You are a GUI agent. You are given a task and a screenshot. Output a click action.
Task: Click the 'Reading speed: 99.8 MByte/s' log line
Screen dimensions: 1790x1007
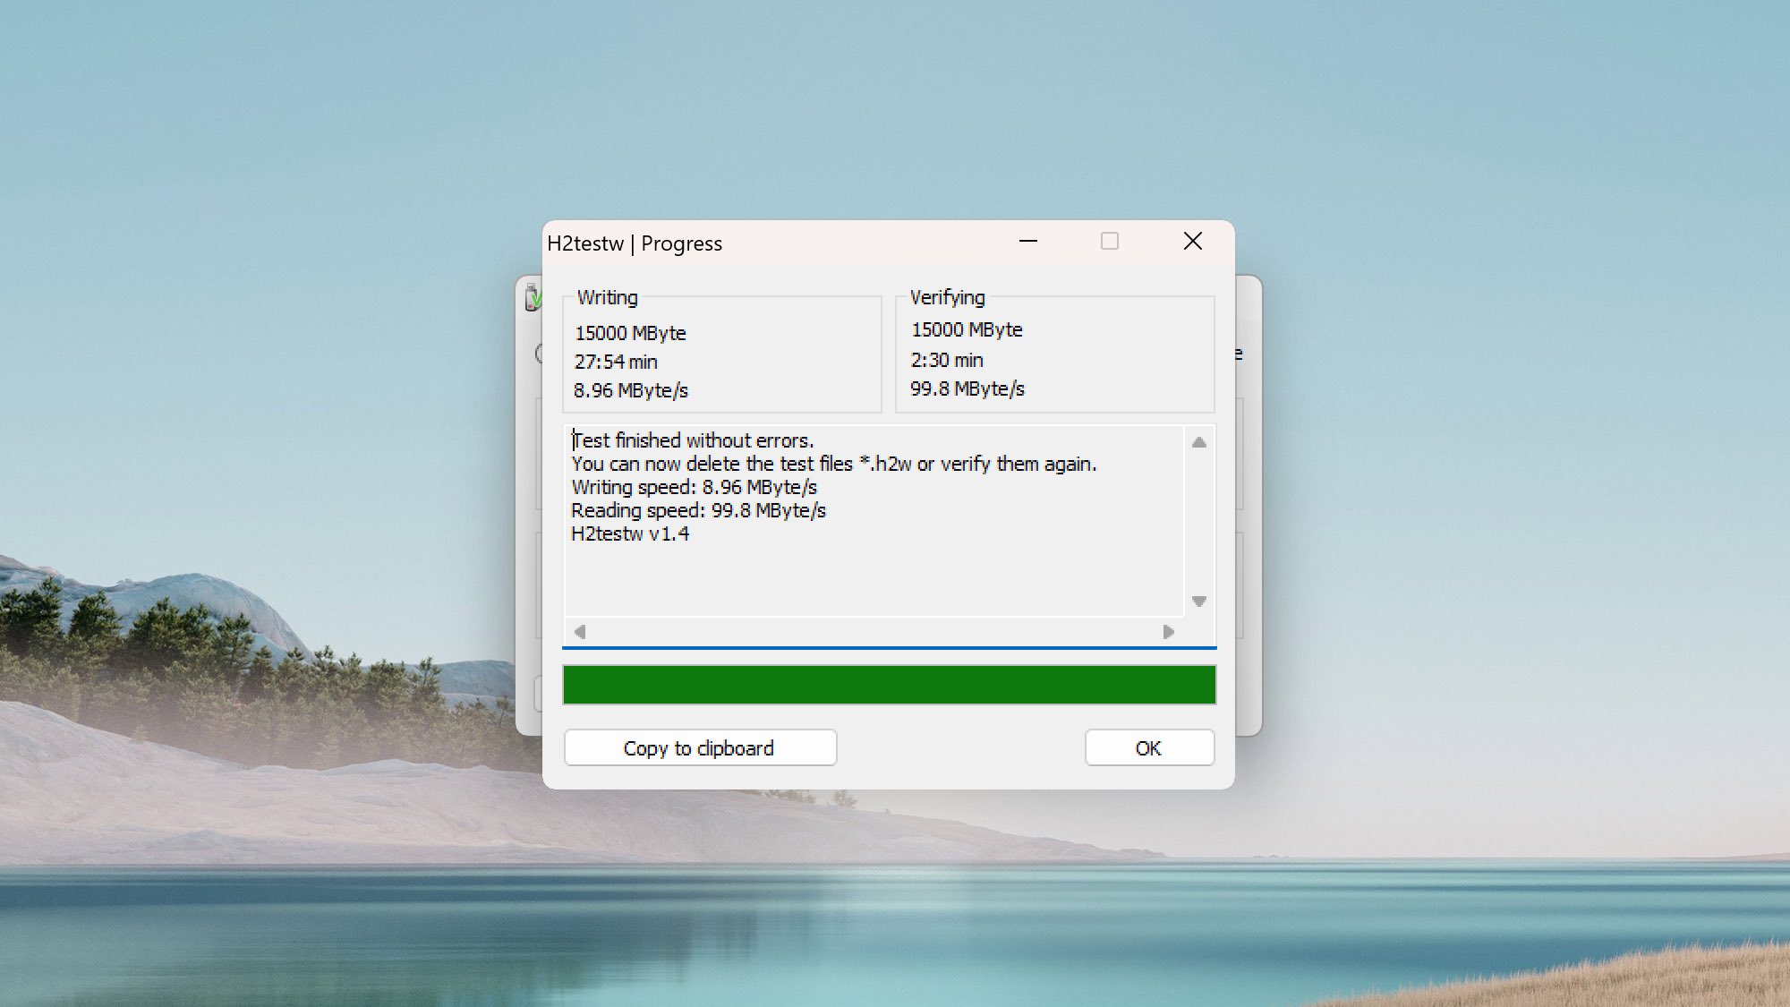click(x=698, y=511)
